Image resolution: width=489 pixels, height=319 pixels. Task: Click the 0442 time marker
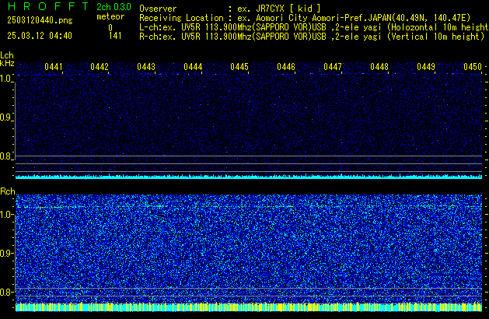coord(100,67)
